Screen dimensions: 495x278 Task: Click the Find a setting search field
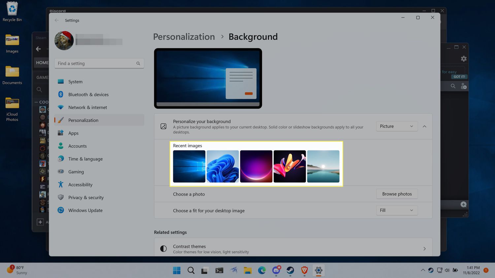(x=96, y=64)
